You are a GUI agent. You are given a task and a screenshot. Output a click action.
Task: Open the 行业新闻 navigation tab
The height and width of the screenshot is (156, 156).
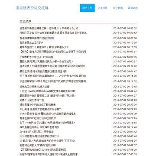pos(118,8)
